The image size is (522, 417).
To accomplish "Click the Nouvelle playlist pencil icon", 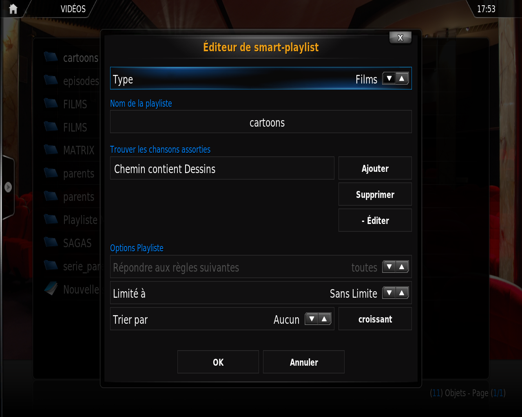I will point(51,289).
